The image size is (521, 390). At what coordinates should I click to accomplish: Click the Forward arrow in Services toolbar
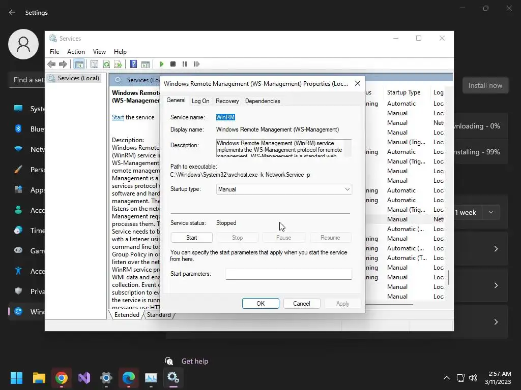click(63, 64)
